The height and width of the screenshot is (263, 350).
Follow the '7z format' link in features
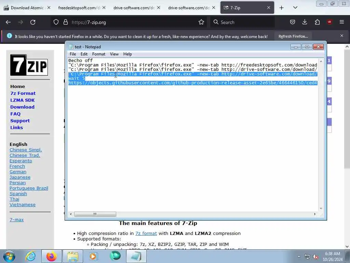pos(146,233)
